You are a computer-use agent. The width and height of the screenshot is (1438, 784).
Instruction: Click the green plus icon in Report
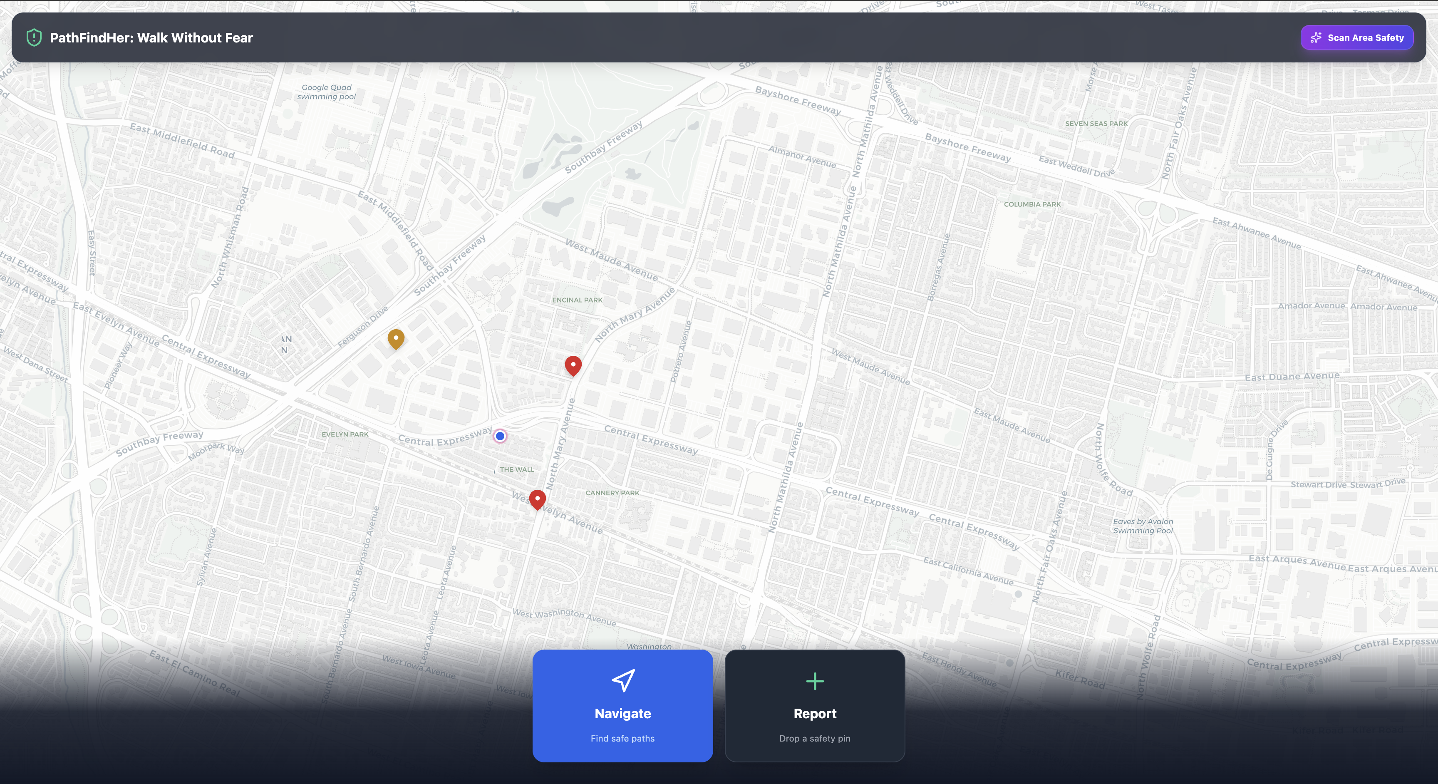click(x=814, y=681)
